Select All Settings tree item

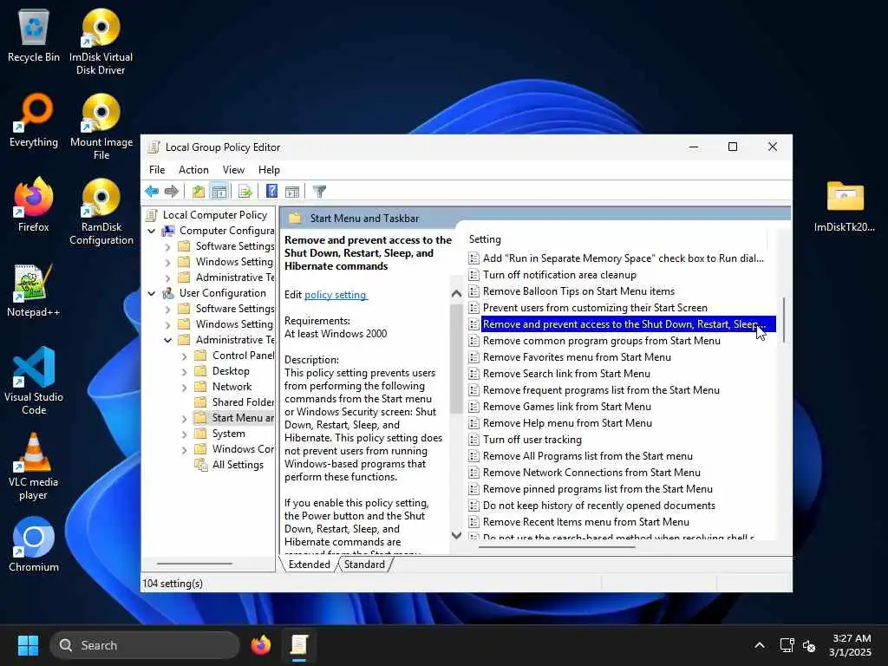tap(229, 465)
